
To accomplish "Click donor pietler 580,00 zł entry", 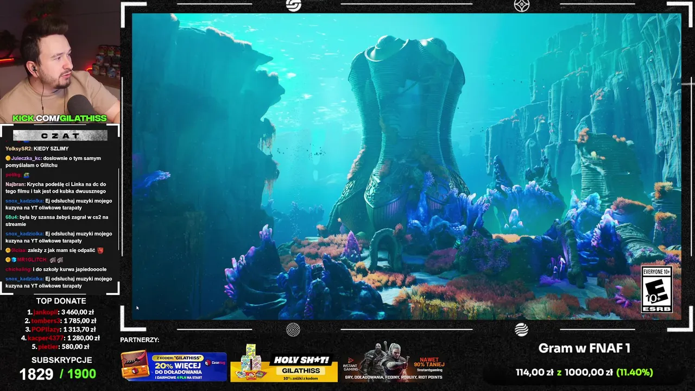I will [x=60, y=347].
